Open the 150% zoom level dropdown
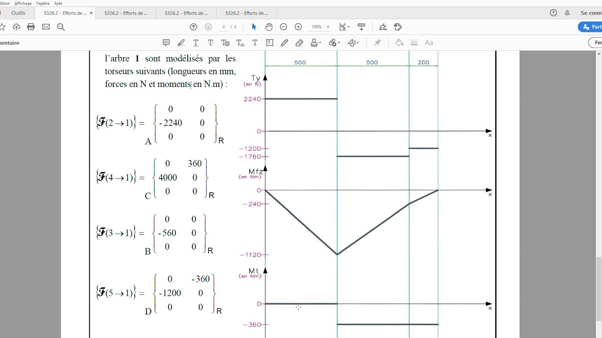The image size is (602, 338). click(x=320, y=27)
